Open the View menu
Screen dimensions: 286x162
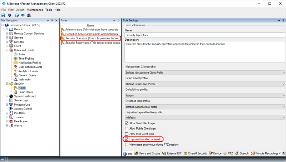[x=11, y=10]
